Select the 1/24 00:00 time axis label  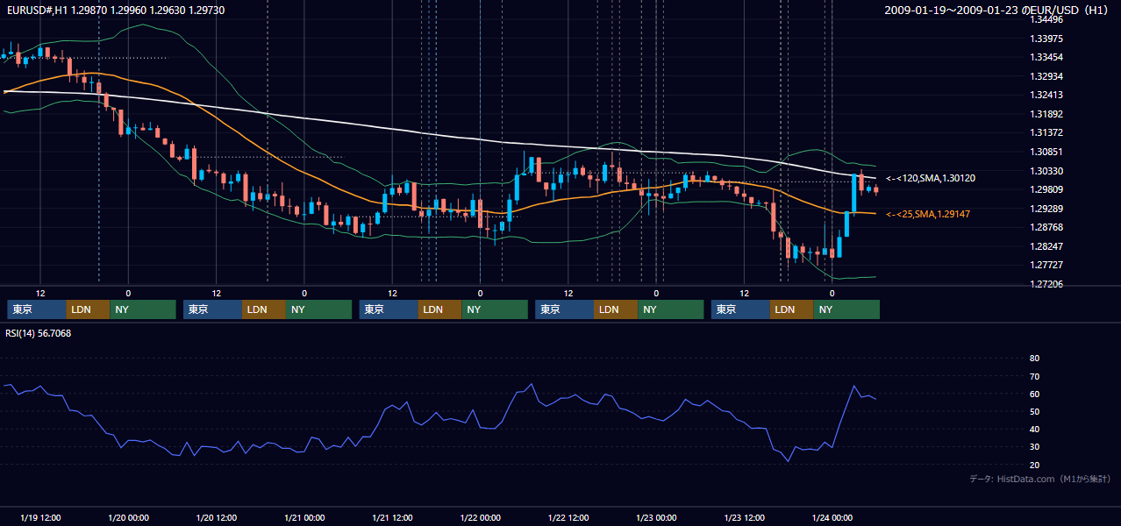(833, 517)
